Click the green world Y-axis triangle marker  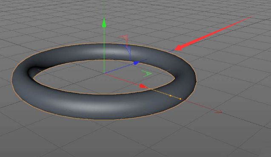(x=146, y=73)
